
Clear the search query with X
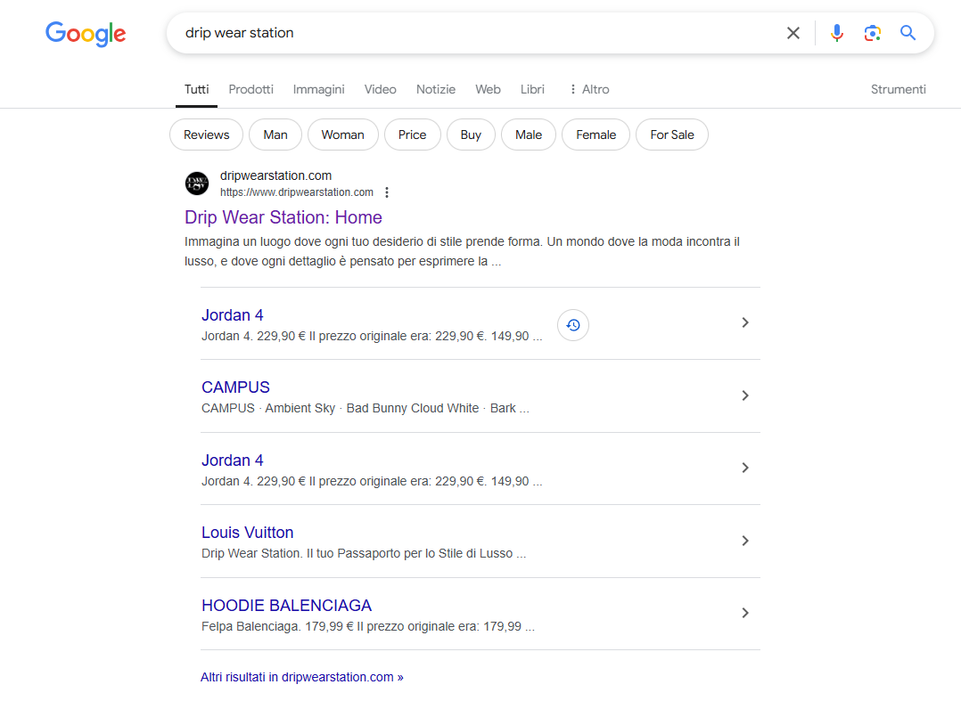pyautogui.click(x=793, y=33)
